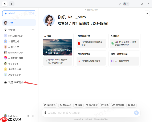Click the 帮我阅读 PDF card title

coord(84,36)
